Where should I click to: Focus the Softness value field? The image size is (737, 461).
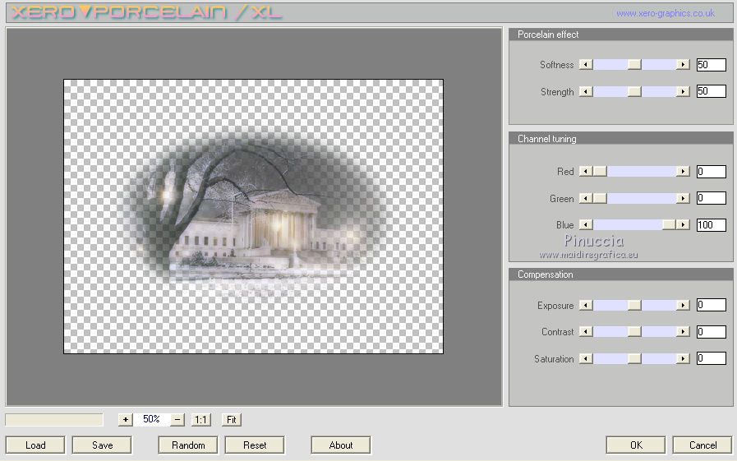pyautogui.click(x=712, y=64)
